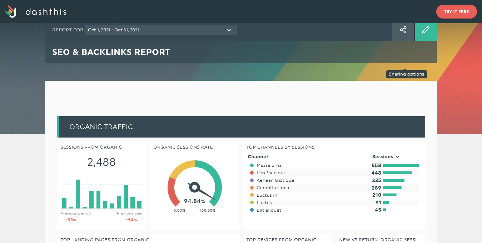This screenshot has width=482, height=243.
Task: Click the SESSIONS FROM ORGANIC widget title
Action: pyautogui.click(x=91, y=147)
